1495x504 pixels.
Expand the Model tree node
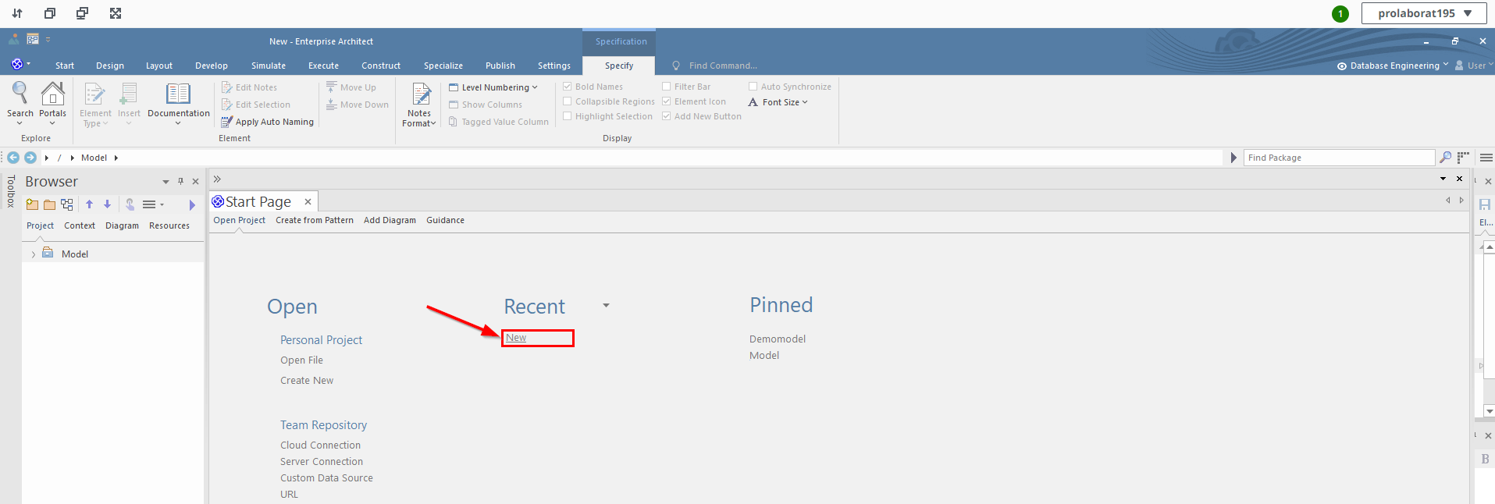[x=33, y=254]
